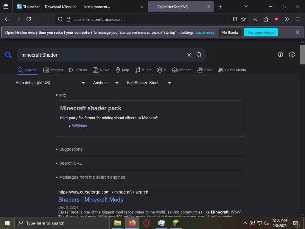
Task: Clear the search query with X icon
Action: (x=189, y=55)
